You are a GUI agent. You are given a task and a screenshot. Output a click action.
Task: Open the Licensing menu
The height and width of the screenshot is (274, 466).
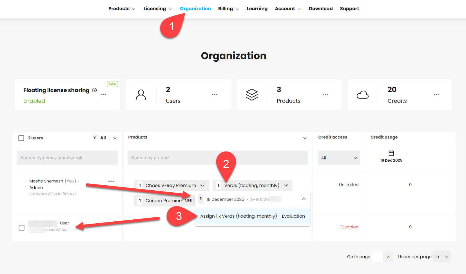point(157,9)
